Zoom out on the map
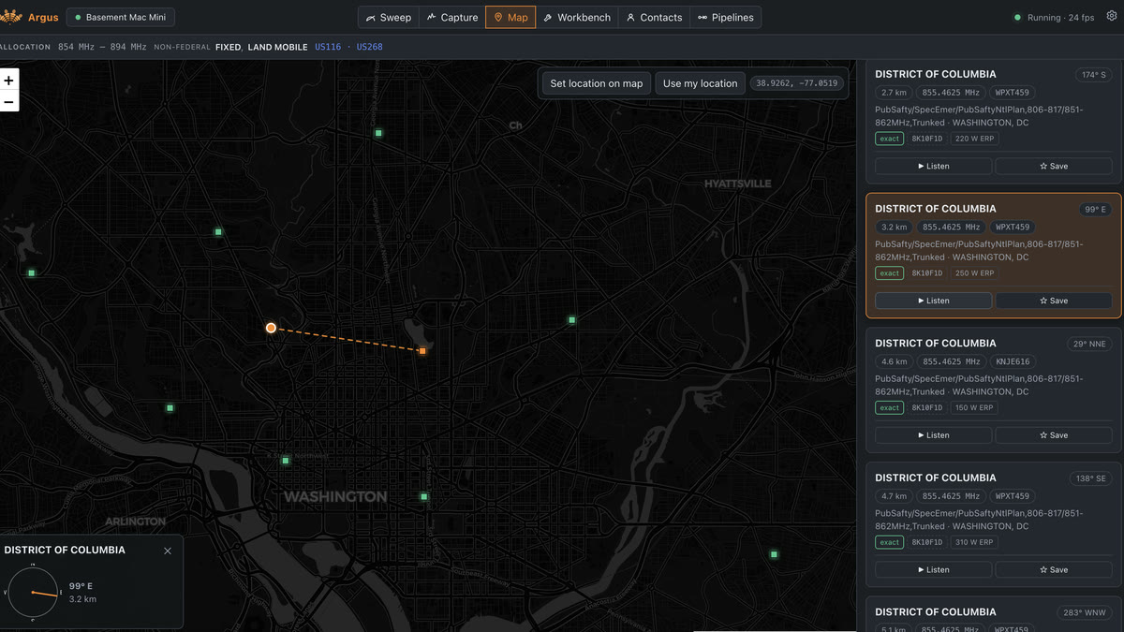This screenshot has height=632, width=1124. [9, 101]
